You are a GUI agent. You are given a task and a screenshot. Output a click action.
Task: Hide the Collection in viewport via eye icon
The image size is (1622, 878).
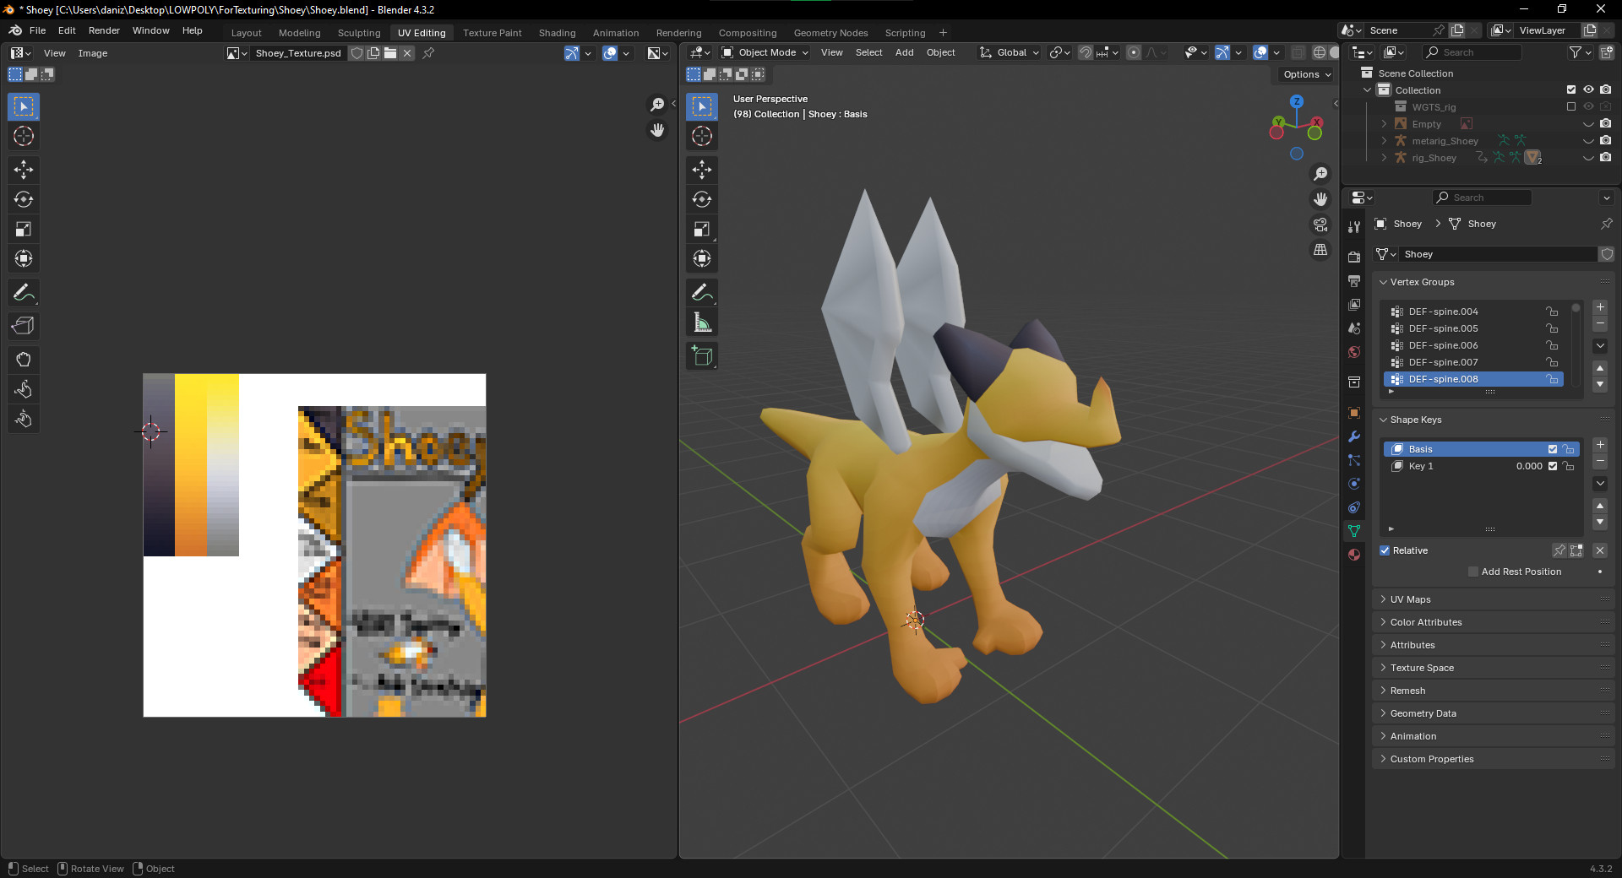click(1588, 89)
